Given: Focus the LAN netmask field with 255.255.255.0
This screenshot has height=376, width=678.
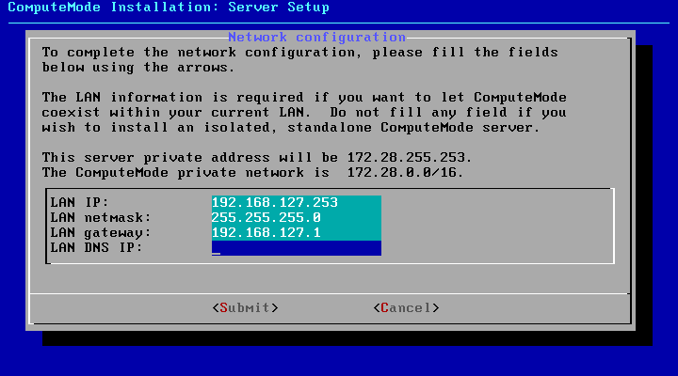Looking at the screenshot, I should (297, 217).
